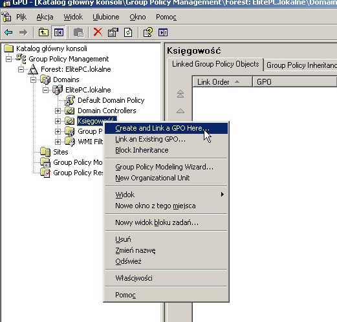Toggle the Show/Hide Console Tree icon

point(58,32)
